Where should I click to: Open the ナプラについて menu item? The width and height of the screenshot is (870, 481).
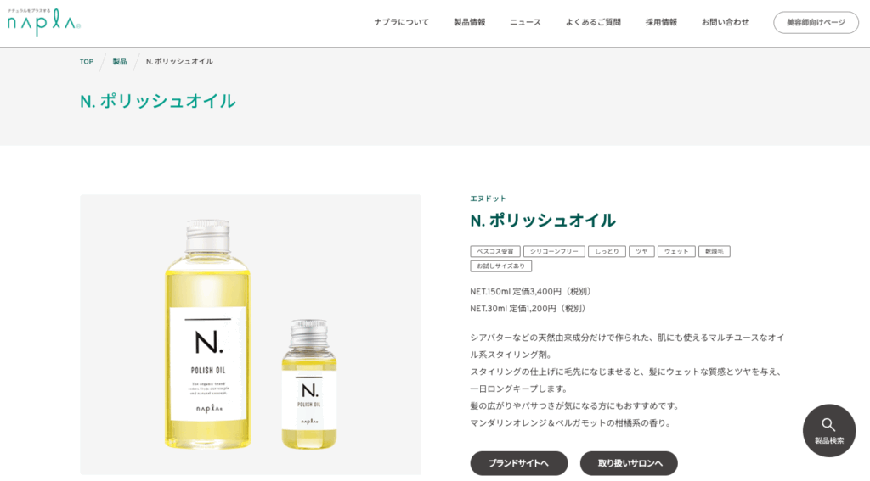coord(401,22)
